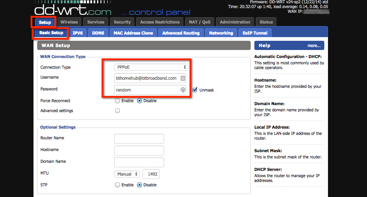Image resolution: width=367 pixels, height=197 pixels.
Task: Enable the Advanced settings checkbox
Action: click(117, 111)
